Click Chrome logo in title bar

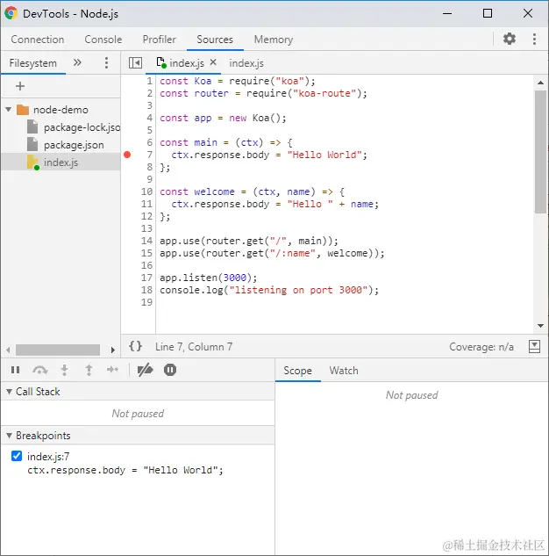[x=11, y=13]
